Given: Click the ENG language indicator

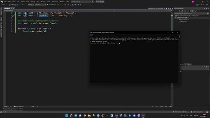Looking at the screenshot, I should tap(191, 116).
